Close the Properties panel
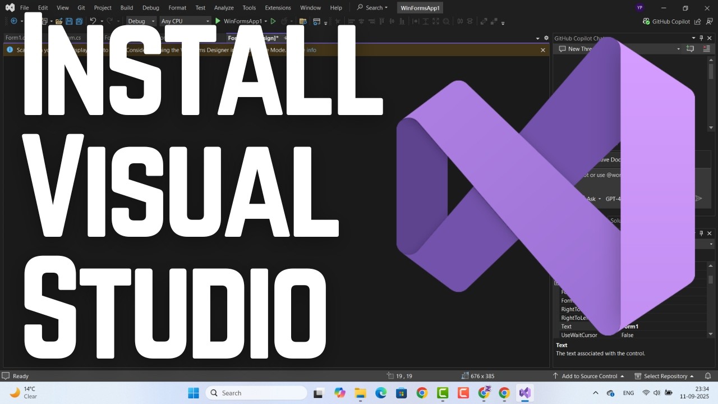Image resolution: width=718 pixels, height=404 pixels. tap(710, 233)
